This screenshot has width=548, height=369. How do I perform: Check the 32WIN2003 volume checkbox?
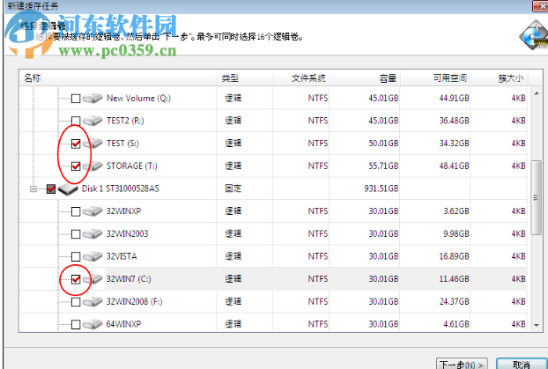(x=76, y=234)
